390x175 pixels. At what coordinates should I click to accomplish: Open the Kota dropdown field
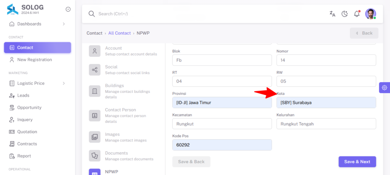tap(326, 102)
